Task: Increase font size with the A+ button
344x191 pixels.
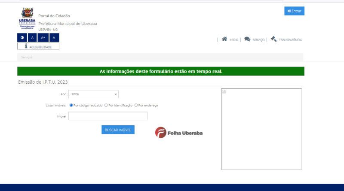Action: click(x=43, y=38)
